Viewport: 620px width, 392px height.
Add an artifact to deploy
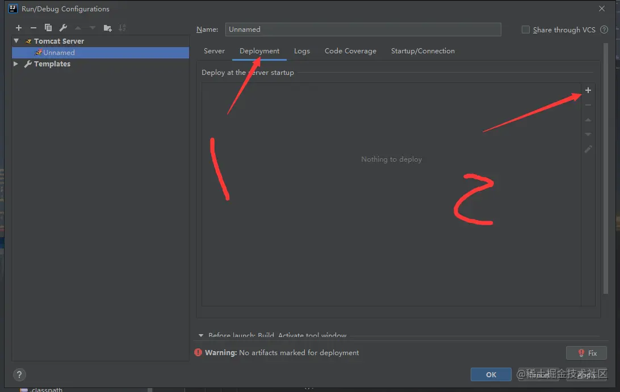tap(588, 90)
